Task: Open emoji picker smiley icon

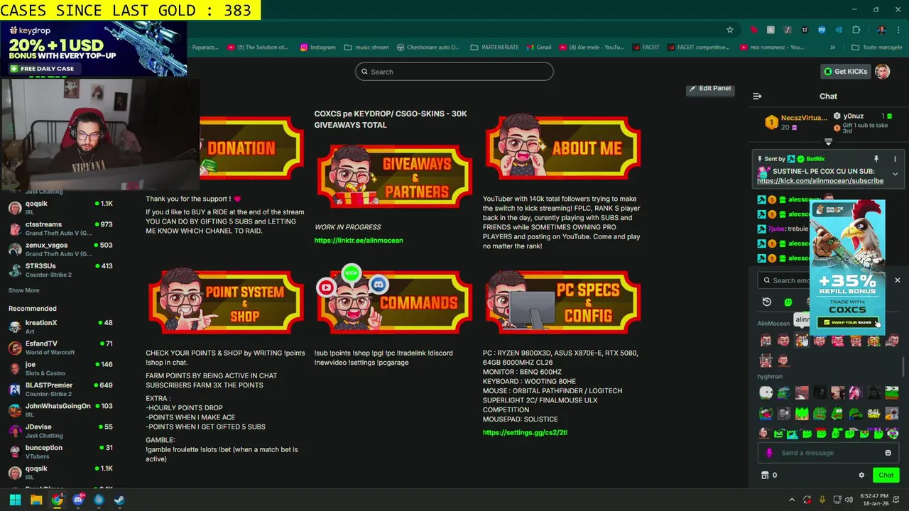Action: pyautogui.click(x=888, y=453)
